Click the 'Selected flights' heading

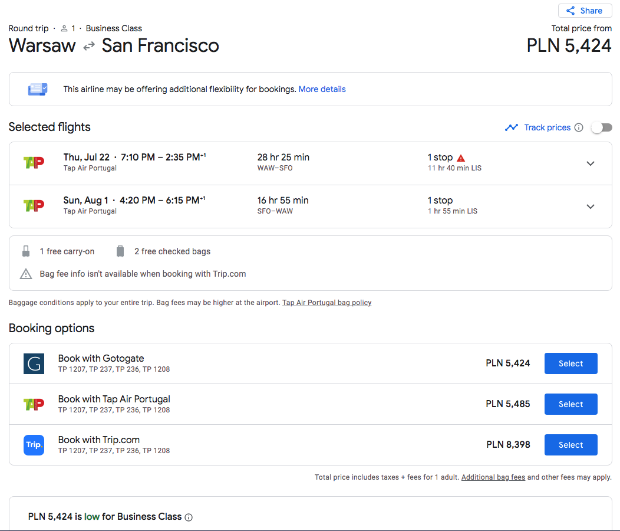click(x=50, y=127)
